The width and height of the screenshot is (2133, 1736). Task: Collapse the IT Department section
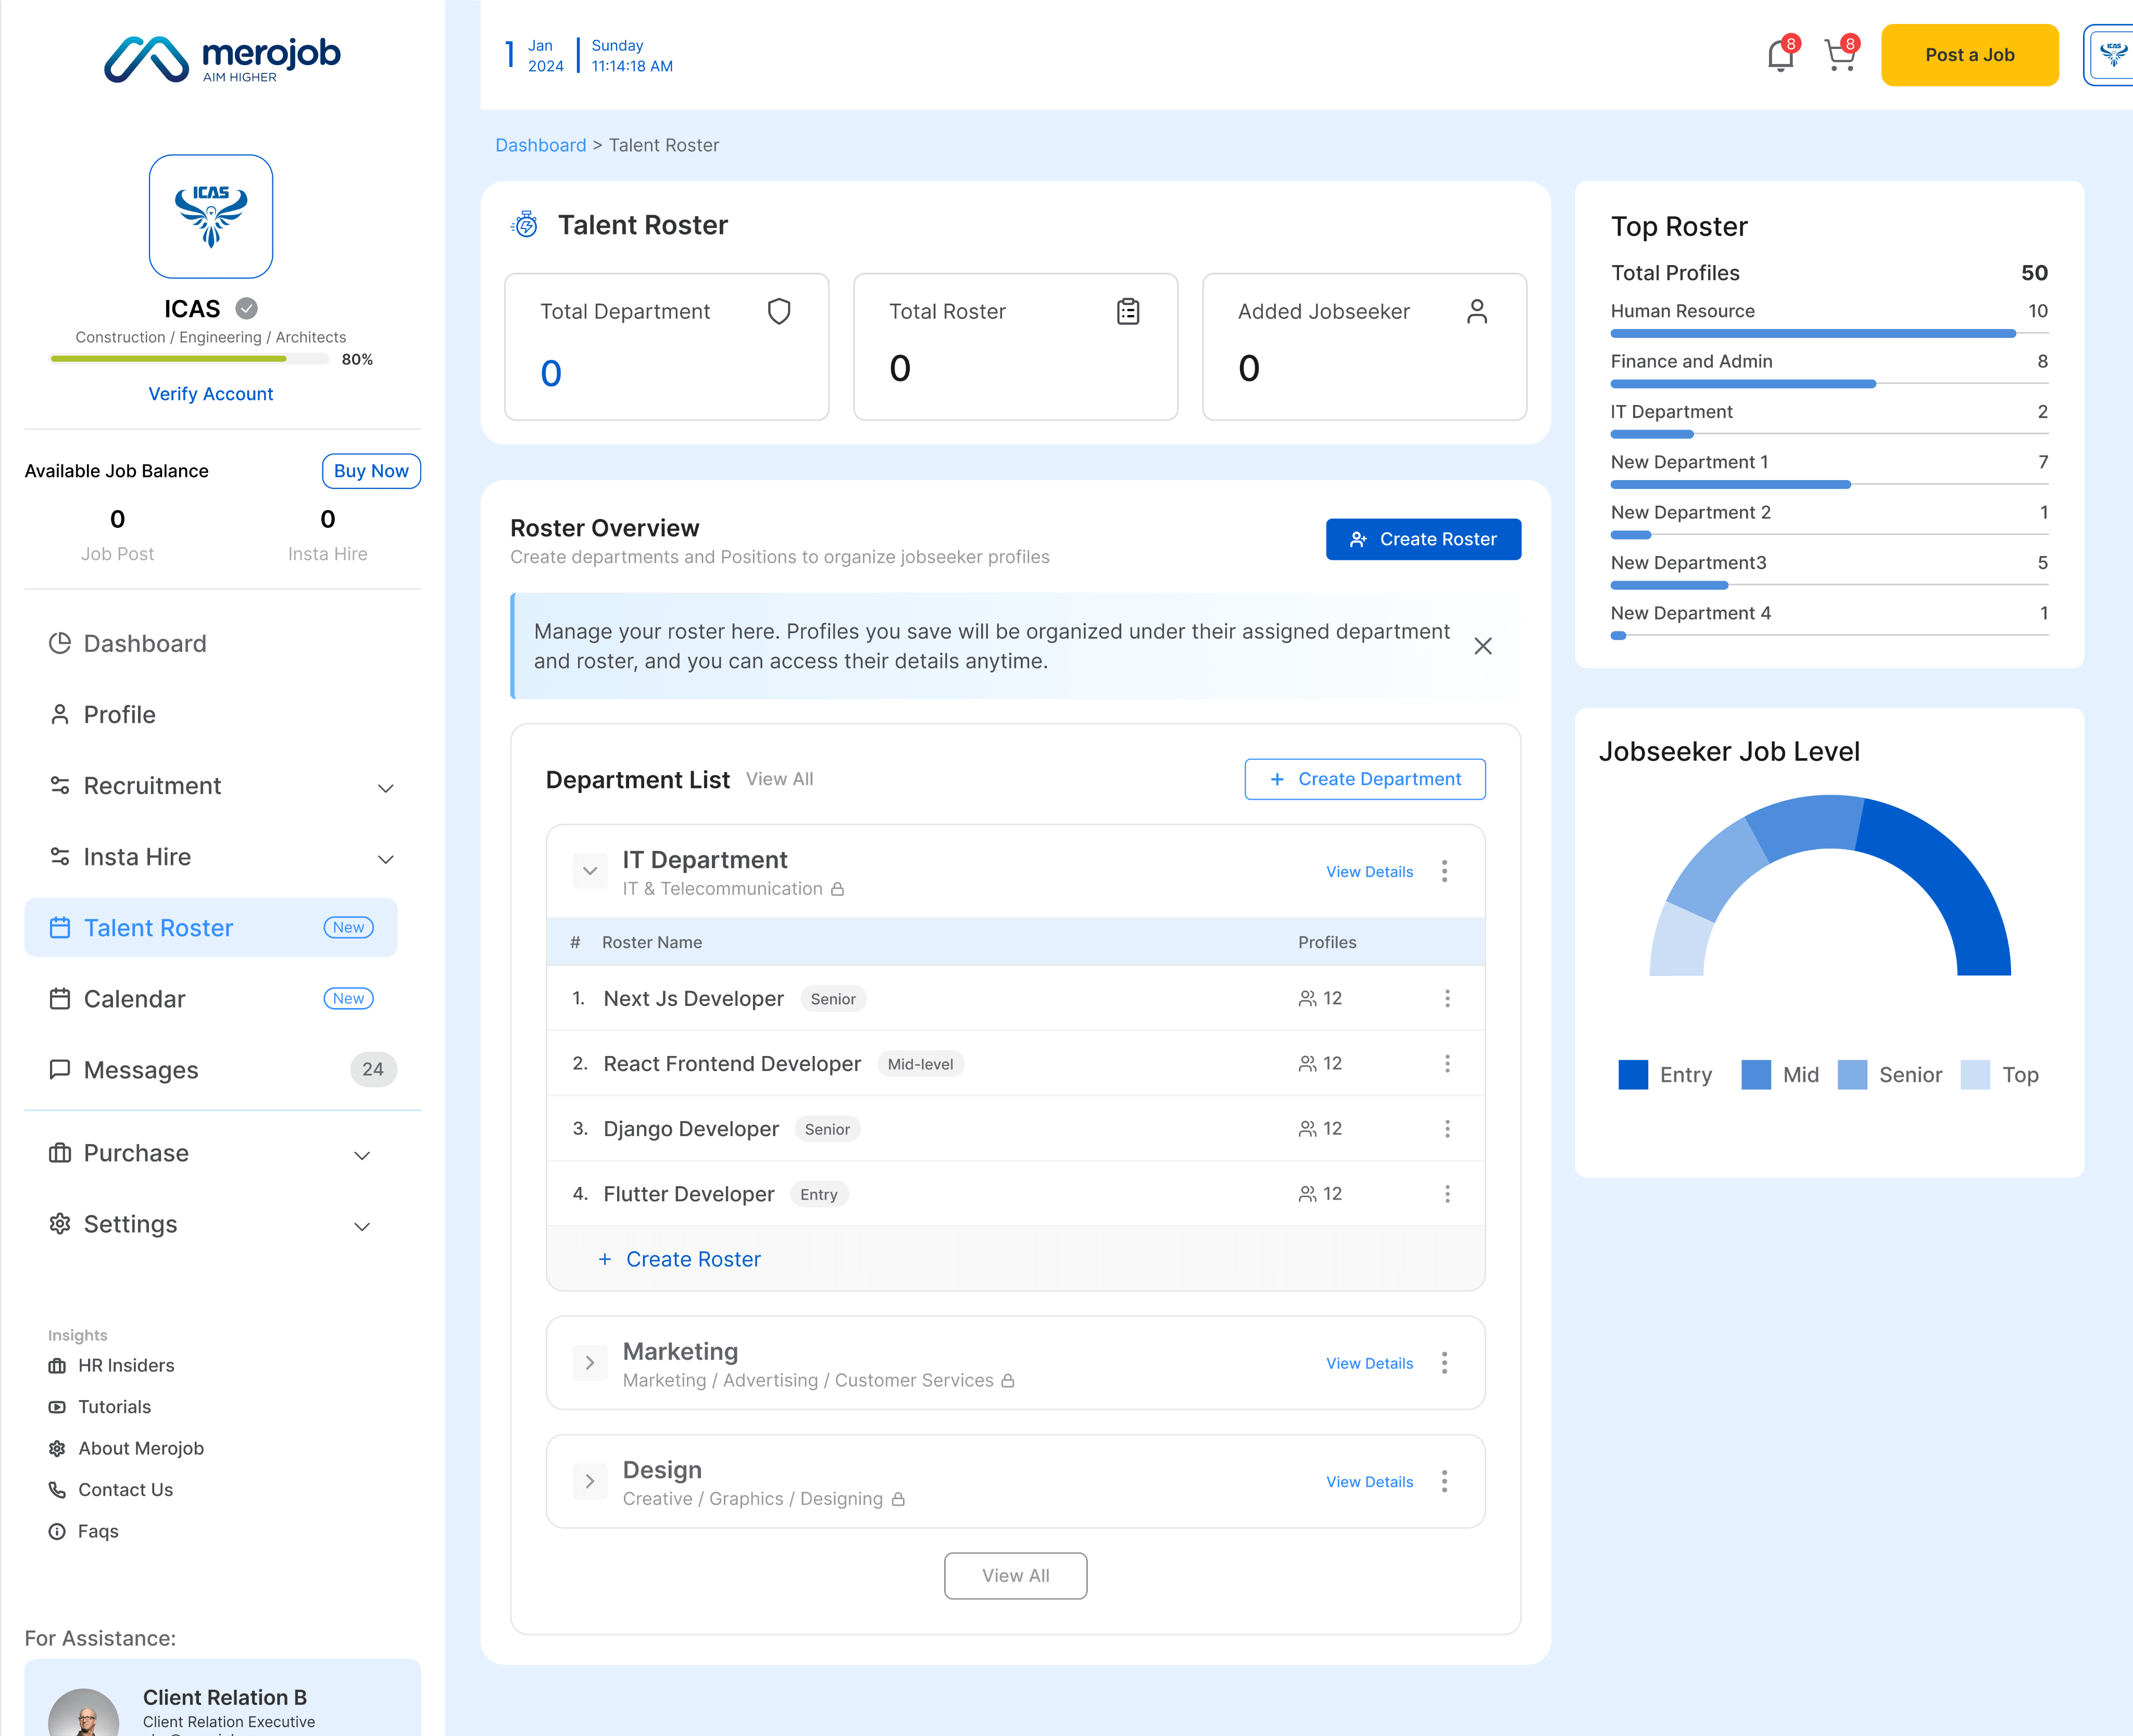click(x=590, y=871)
